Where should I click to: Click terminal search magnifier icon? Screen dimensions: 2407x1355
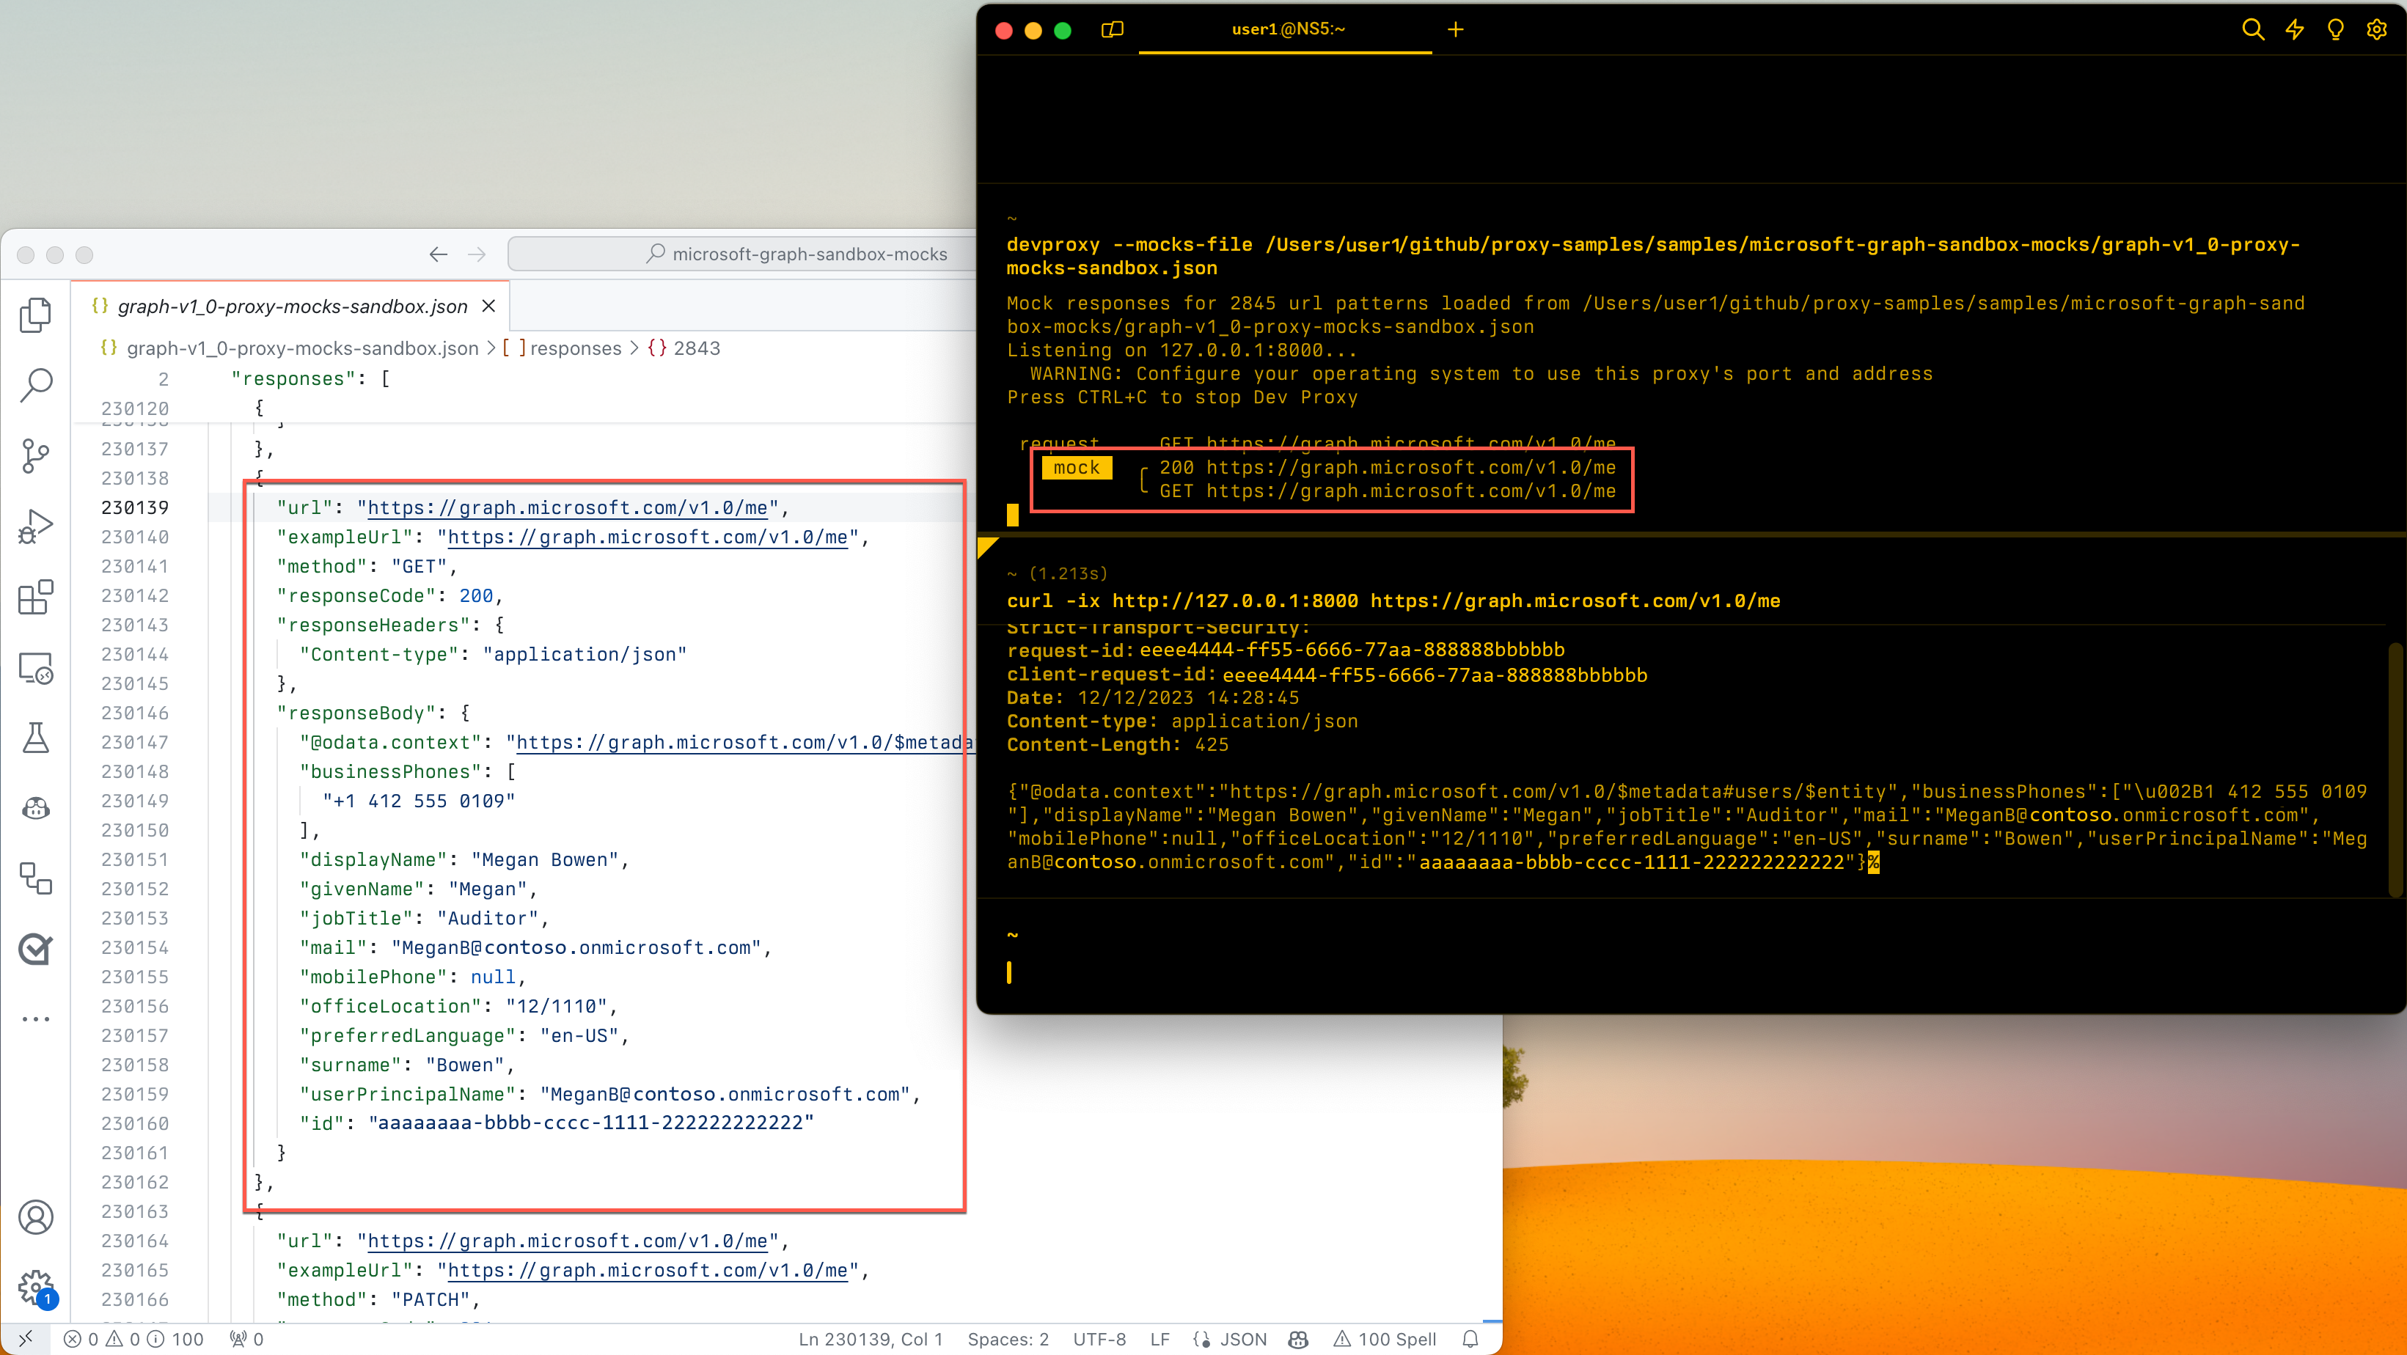point(2253,30)
